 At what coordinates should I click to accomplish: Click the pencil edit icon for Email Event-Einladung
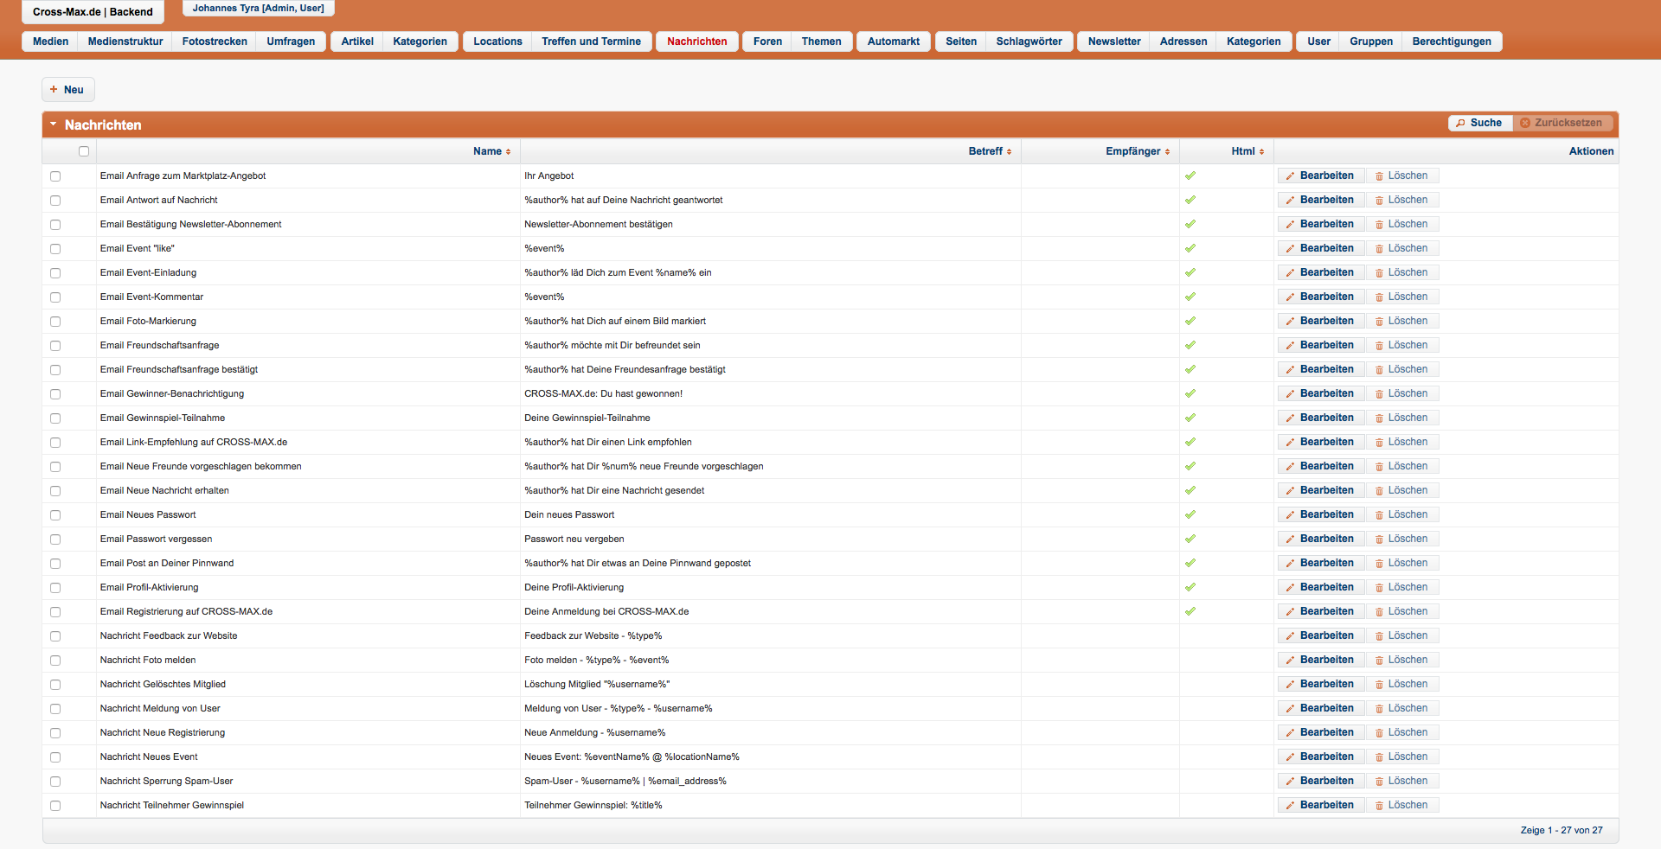click(x=1290, y=273)
